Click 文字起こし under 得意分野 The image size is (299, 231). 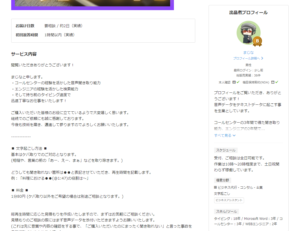[x=222, y=193]
